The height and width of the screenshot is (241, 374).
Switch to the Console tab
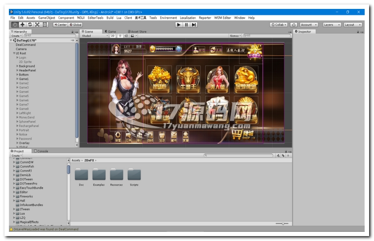pos(41,151)
